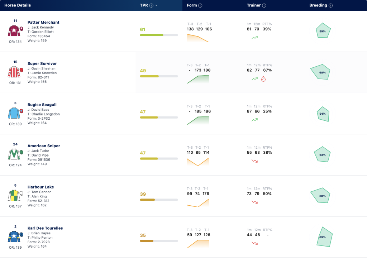Click Harbour Lake's downward trainer trend arrow

[255, 202]
